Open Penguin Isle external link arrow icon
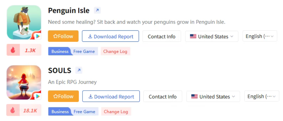This screenshot has height=121, width=283. tap(97, 10)
